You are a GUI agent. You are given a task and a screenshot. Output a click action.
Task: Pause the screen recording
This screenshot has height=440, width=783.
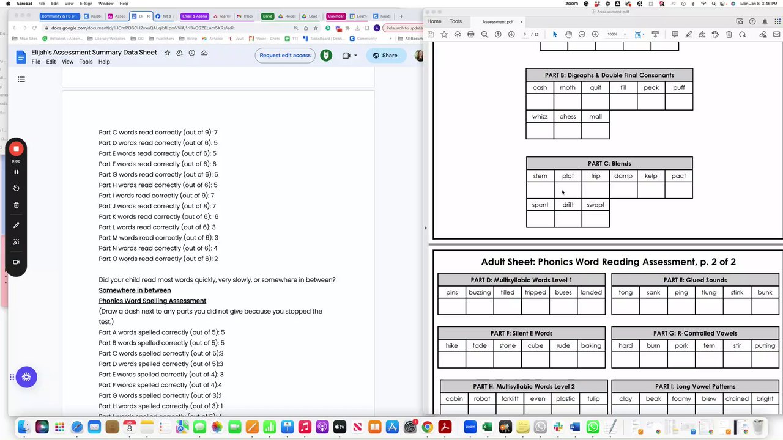click(x=17, y=172)
